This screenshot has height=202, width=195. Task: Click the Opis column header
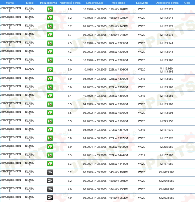point(187,3)
